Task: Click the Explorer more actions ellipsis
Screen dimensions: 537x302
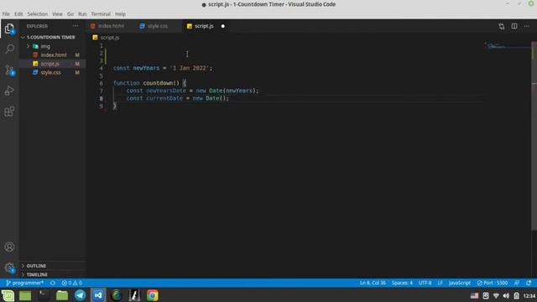Action: [76, 26]
